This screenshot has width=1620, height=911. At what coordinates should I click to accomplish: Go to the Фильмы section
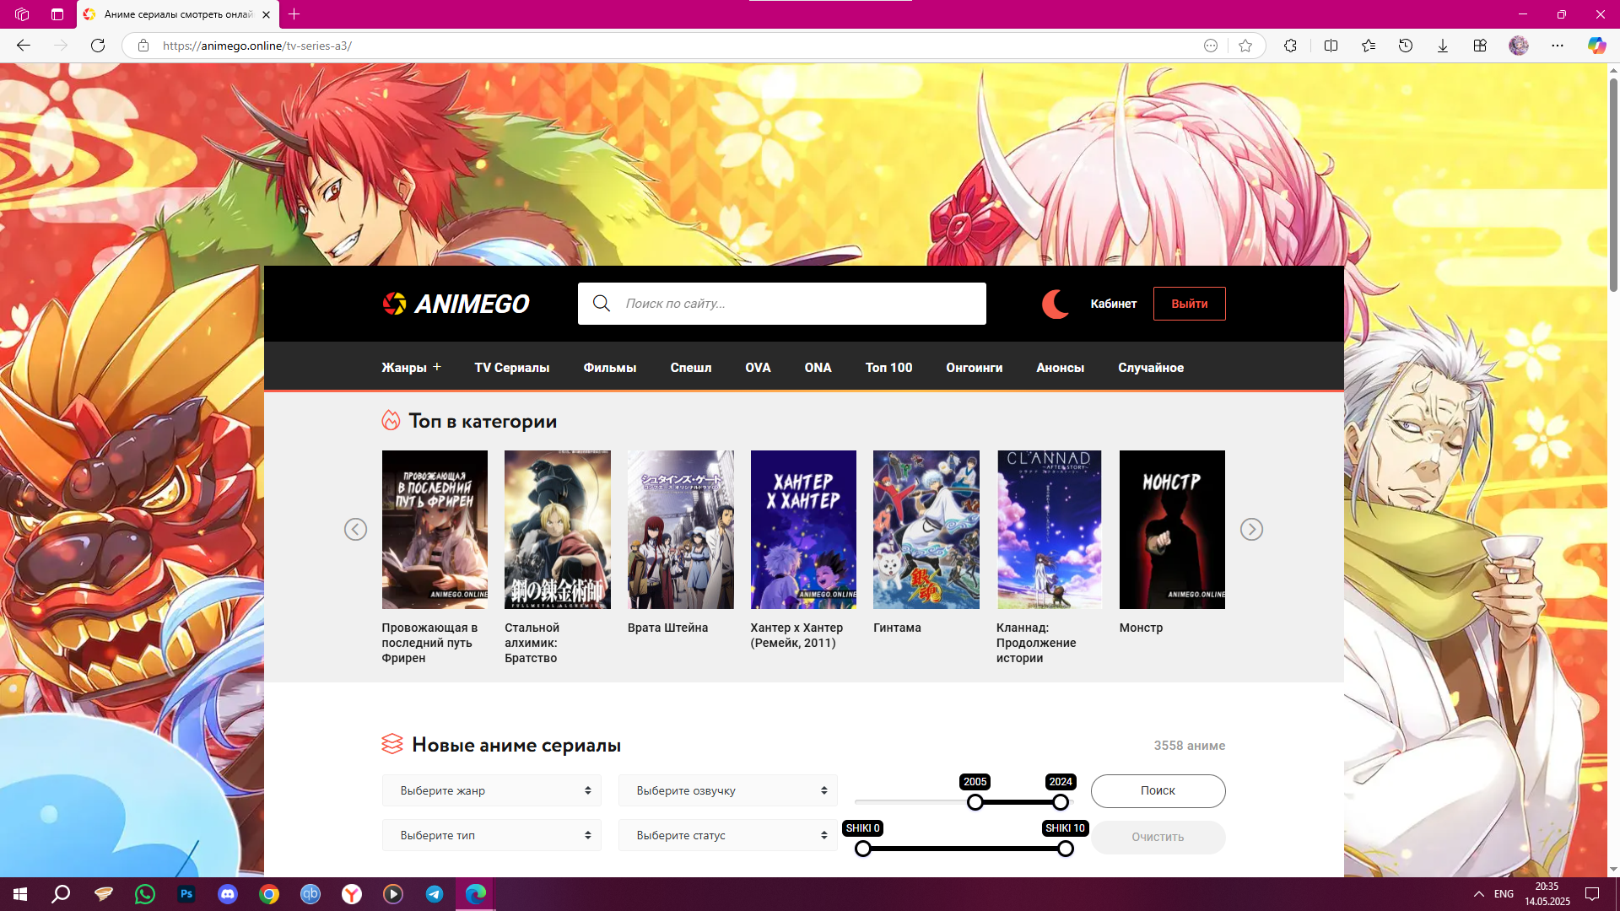click(x=610, y=368)
